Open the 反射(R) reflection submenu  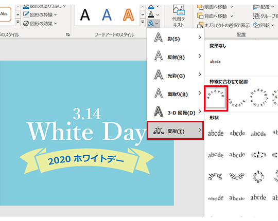click(176, 56)
